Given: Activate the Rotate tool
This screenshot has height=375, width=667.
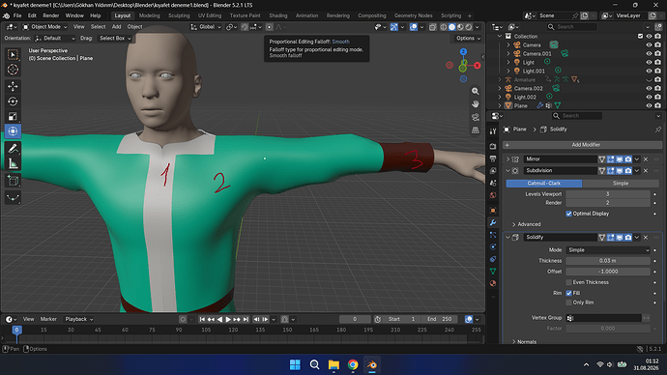Looking at the screenshot, I should pos(13,101).
